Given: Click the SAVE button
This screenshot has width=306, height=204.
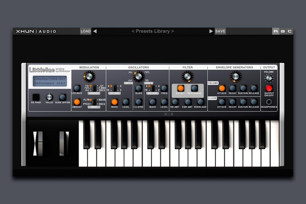Looking at the screenshot, I should coord(220,31).
